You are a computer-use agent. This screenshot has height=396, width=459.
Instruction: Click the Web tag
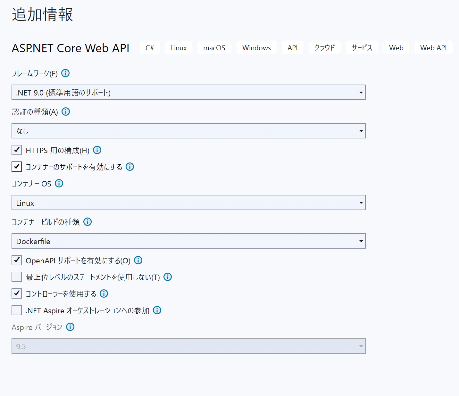(x=396, y=48)
